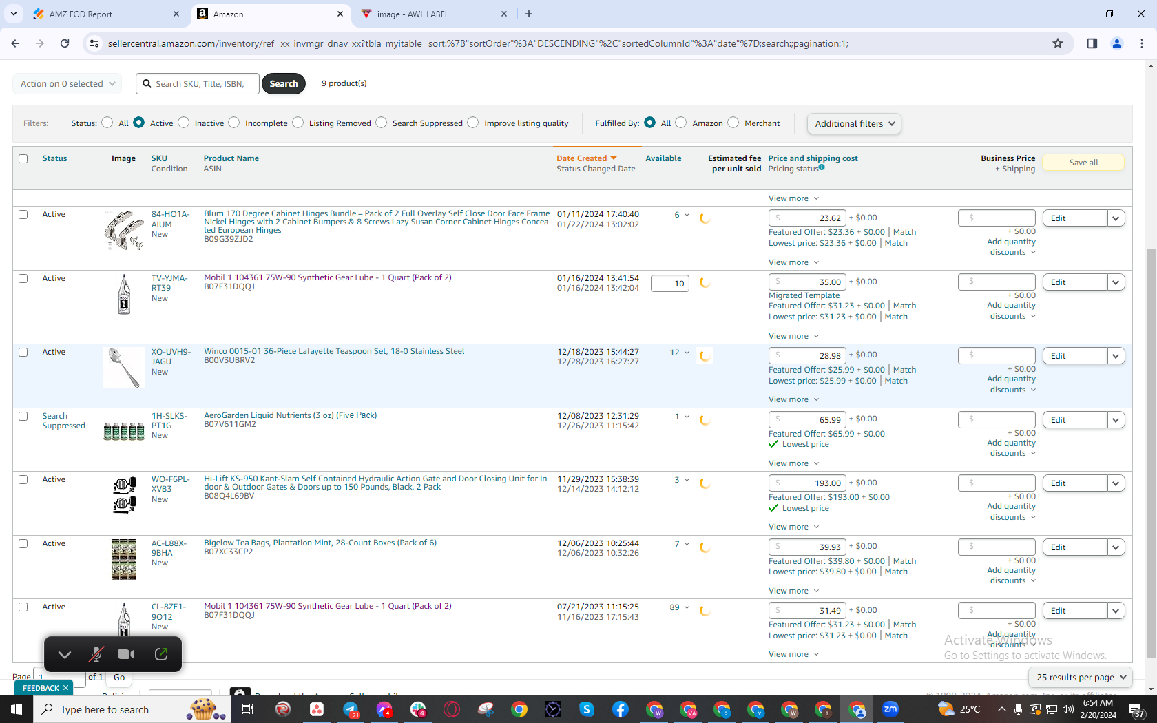Select the Inactive status filter
Image resolution: width=1157 pixels, height=723 pixels.
coord(183,123)
